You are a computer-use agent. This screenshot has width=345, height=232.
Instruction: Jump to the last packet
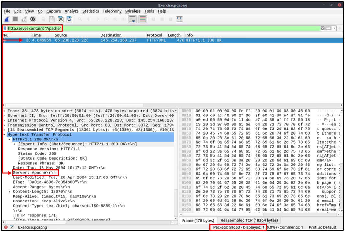124,19
